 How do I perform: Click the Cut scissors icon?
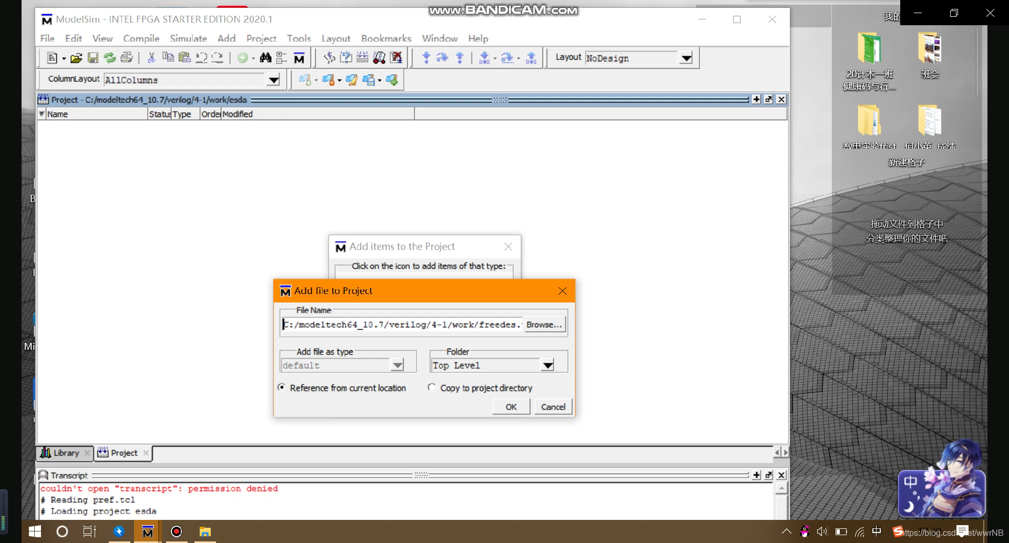coord(151,58)
